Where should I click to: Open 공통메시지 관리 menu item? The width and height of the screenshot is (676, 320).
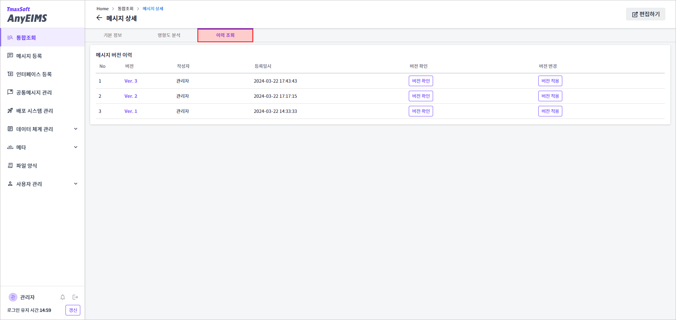pyautogui.click(x=42, y=92)
